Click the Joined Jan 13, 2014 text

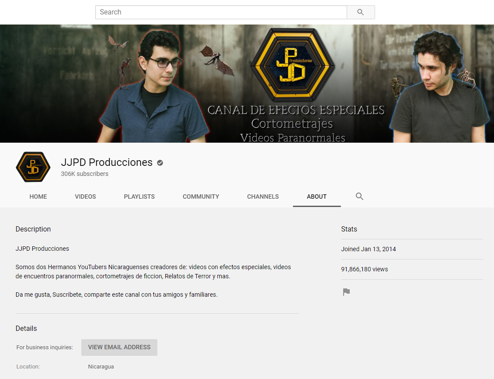point(369,249)
